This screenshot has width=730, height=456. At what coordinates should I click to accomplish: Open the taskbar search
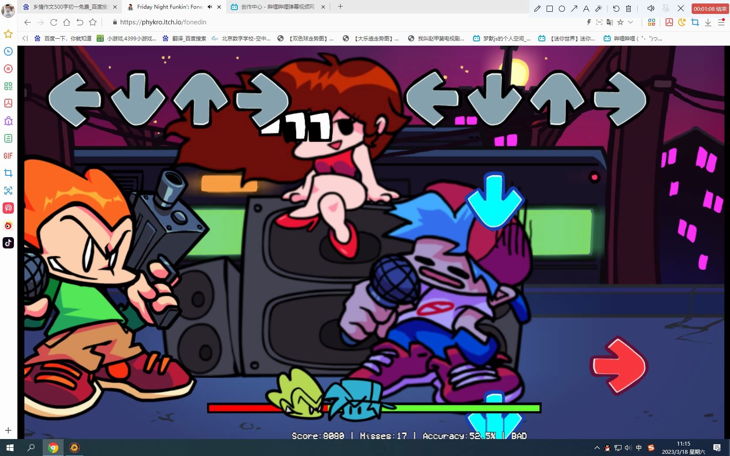coord(31,447)
